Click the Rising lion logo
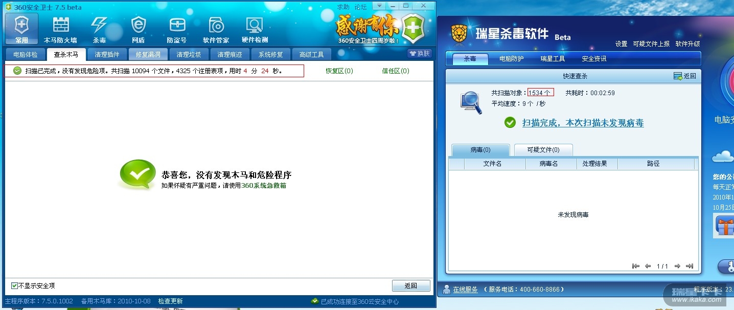This screenshot has width=734, height=310. point(459,34)
